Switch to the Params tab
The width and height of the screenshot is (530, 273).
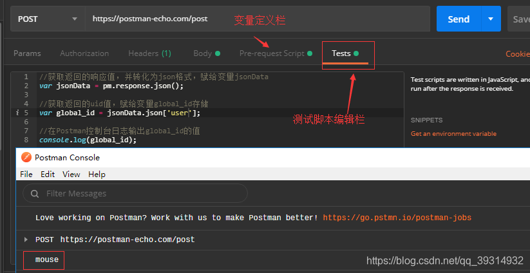click(x=27, y=53)
